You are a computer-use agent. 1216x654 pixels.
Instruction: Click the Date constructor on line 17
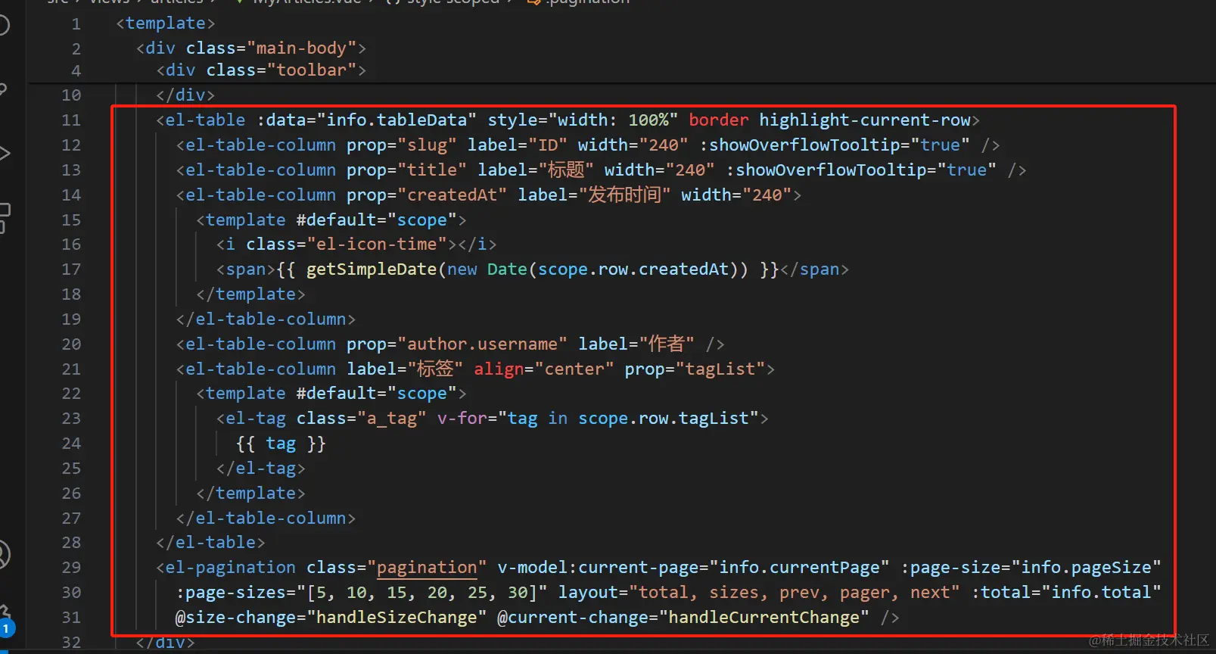(x=507, y=269)
